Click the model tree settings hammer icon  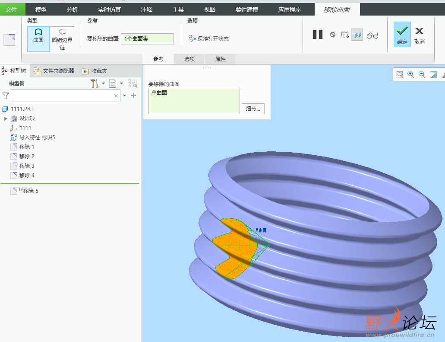click(94, 83)
